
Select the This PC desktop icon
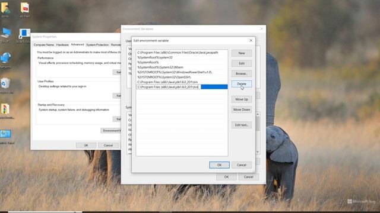pyautogui.click(x=5, y=35)
